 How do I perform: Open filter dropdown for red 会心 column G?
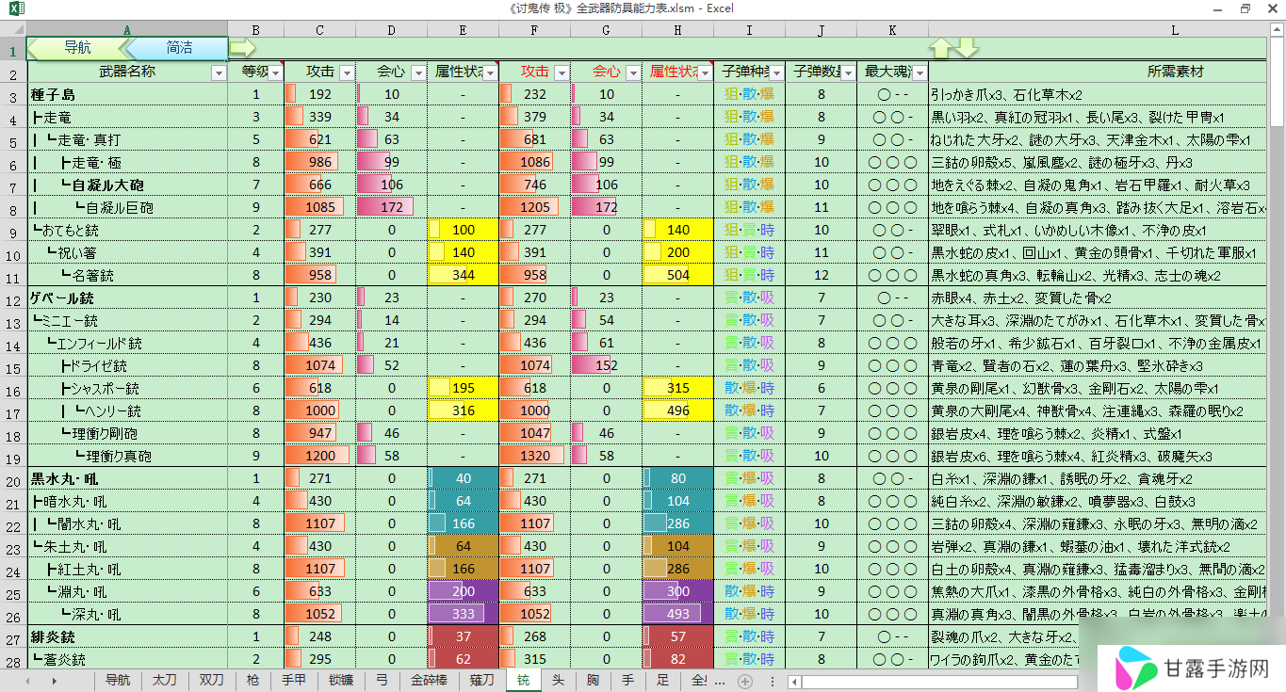coord(632,72)
